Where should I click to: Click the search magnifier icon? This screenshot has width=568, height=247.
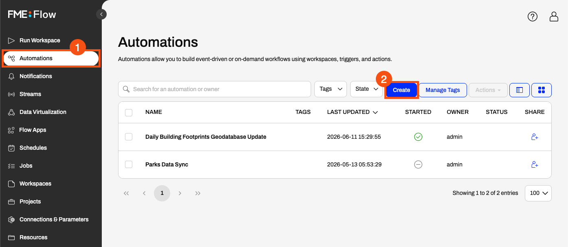pyautogui.click(x=126, y=89)
